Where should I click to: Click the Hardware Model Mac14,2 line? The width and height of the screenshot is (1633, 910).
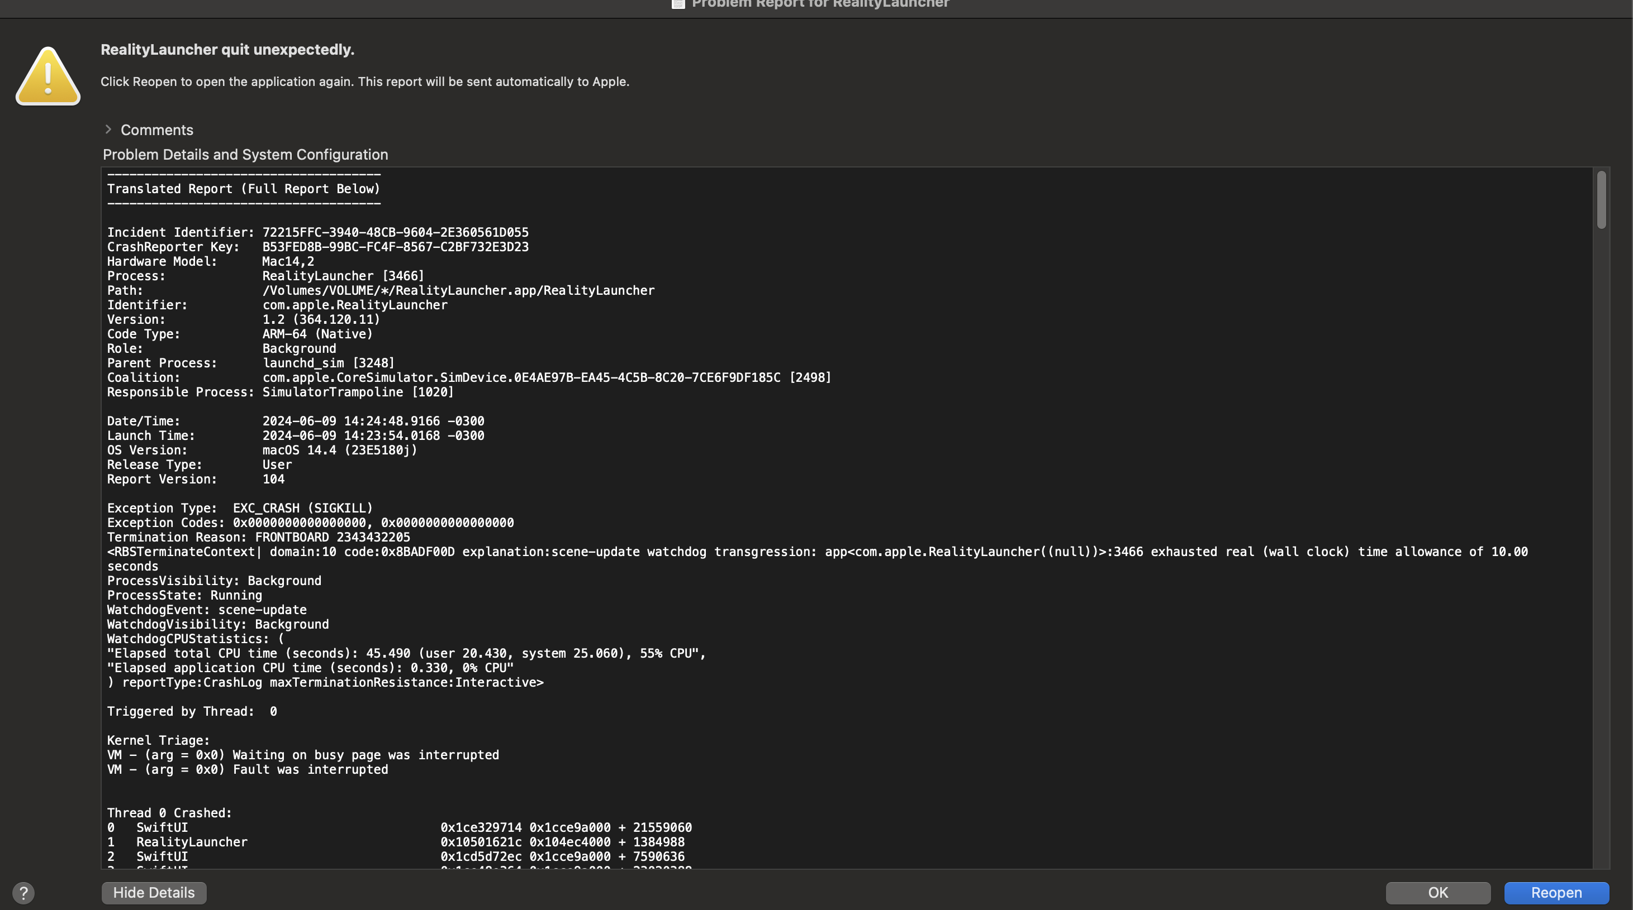pyautogui.click(x=211, y=261)
